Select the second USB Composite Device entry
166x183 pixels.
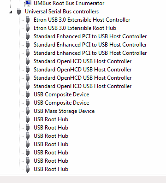tap(61, 103)
